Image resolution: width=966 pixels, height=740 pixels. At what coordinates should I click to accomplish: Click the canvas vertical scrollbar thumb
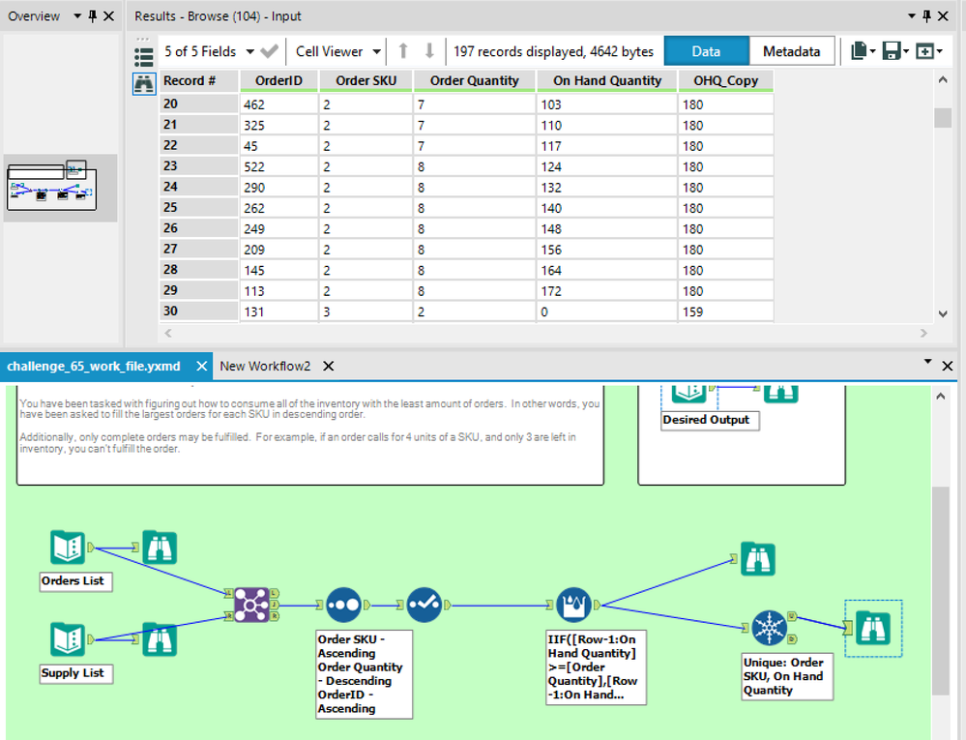[940, 590]
